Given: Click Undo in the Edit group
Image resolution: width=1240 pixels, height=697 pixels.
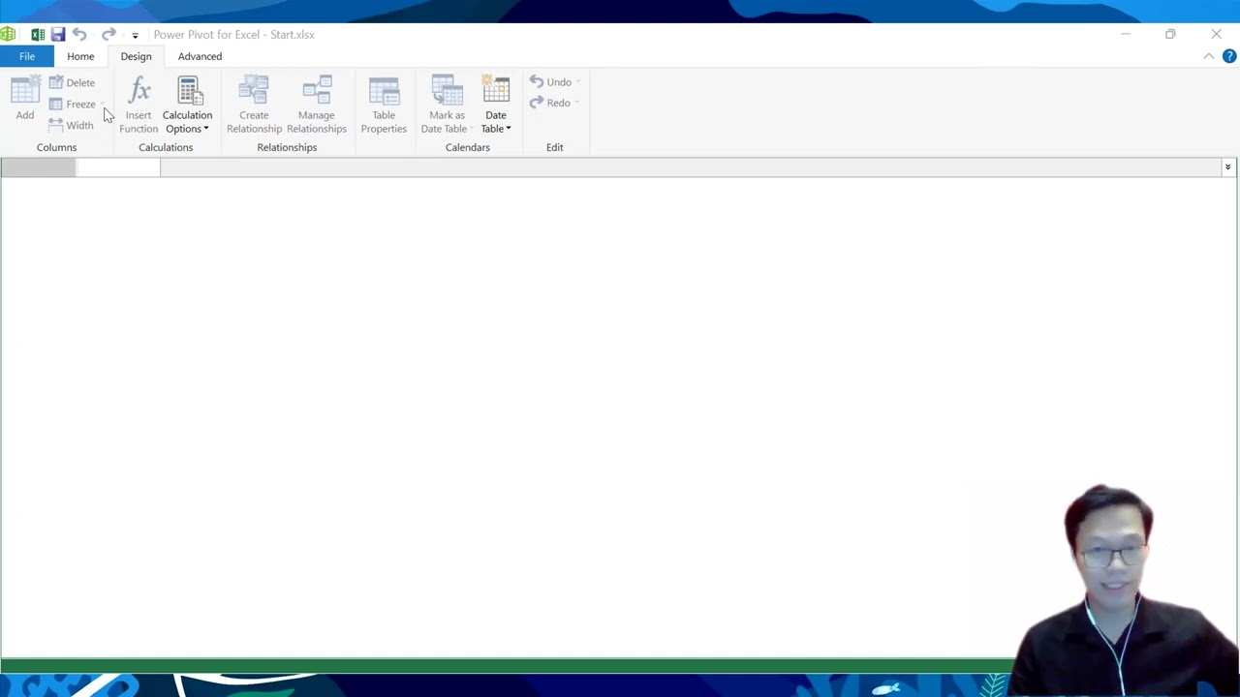Looking at the screenshot, I should (x=550, y=82).
